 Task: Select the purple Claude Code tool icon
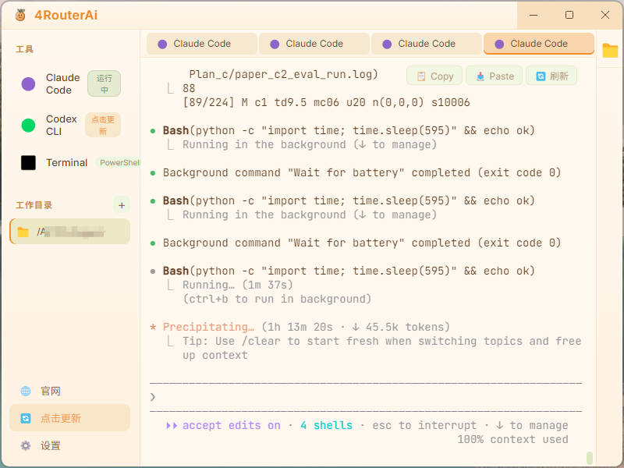(x=28, y=84)
